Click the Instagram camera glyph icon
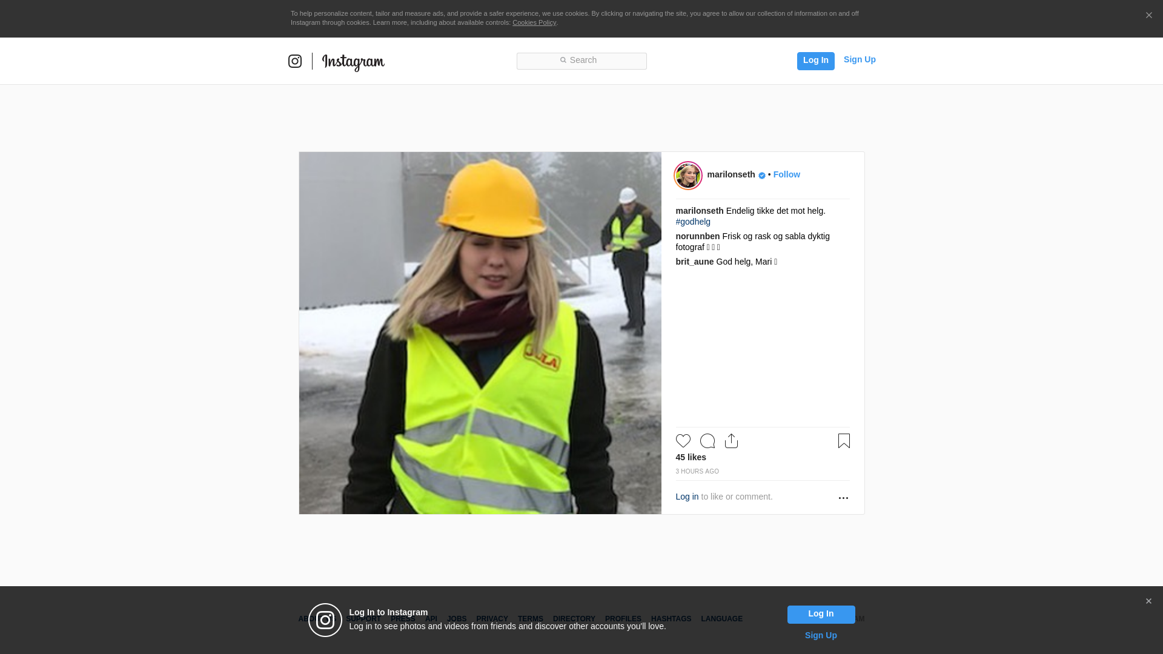Screen dimensions: 1163x654 (x=295, y=61)
